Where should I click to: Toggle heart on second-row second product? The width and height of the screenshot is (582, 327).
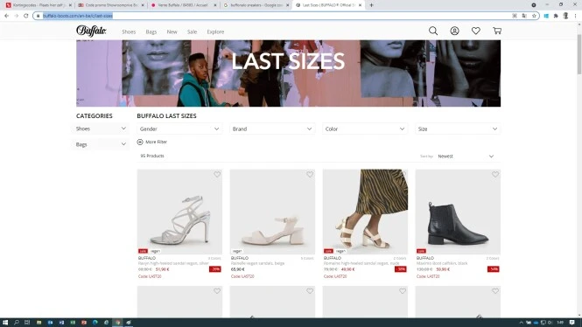tap(310, 291)
